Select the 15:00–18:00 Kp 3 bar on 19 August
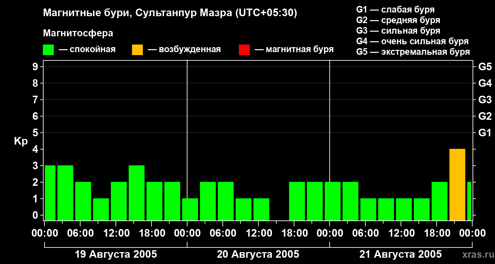Screen dimensions: 495x264 click(x=137, y=193)
